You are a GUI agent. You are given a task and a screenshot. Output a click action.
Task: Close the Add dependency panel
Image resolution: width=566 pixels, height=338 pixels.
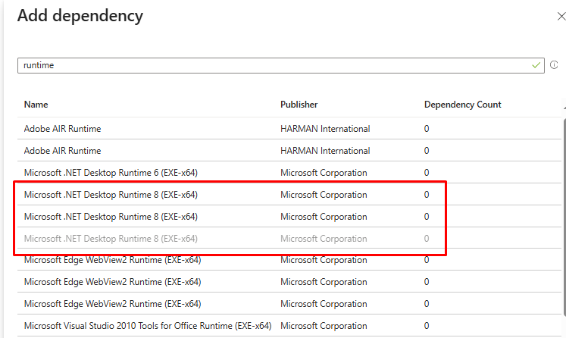561,16
